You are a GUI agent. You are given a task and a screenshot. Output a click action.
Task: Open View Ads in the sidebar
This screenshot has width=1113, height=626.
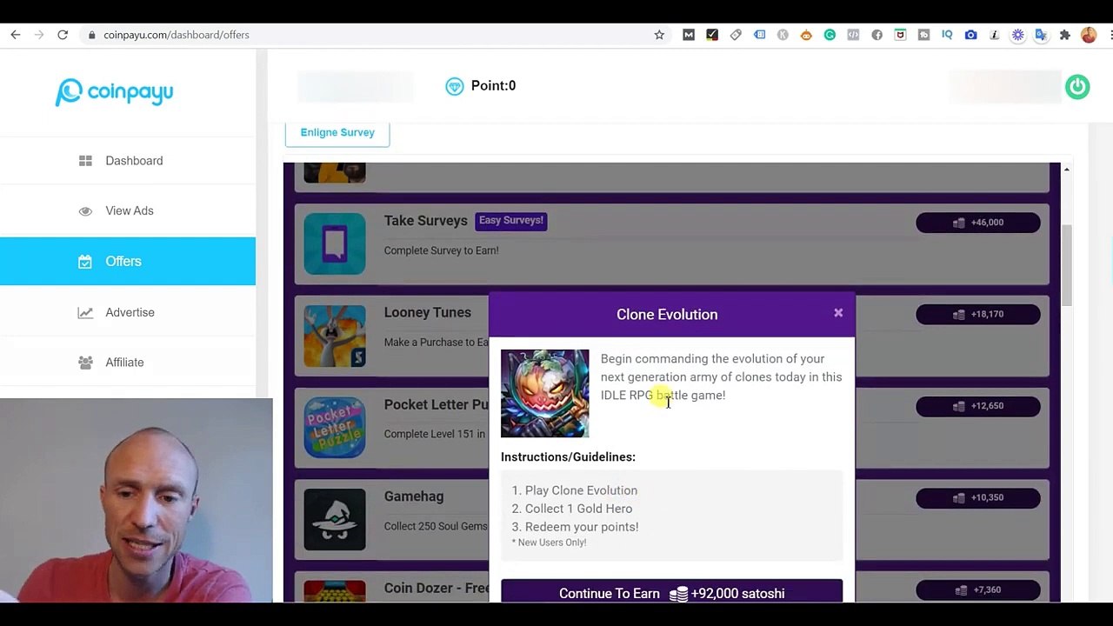click(128, 211)
